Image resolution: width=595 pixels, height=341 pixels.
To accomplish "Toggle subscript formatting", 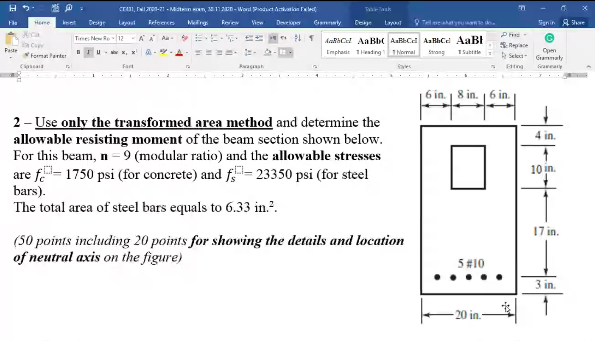I will pyautogui.click(x=124, y=52).
